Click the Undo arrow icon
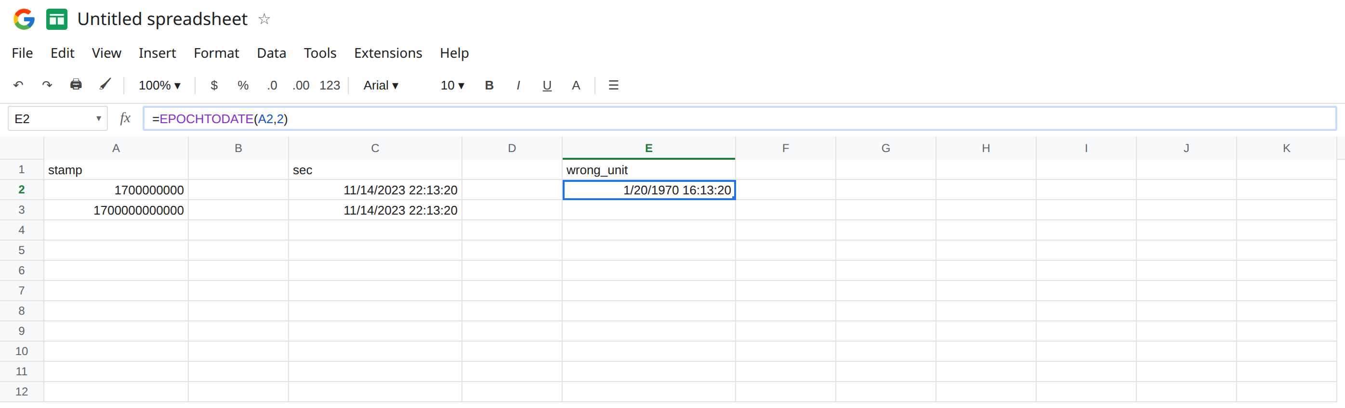This screenshot has width=1345, height=408. [18, 85]
